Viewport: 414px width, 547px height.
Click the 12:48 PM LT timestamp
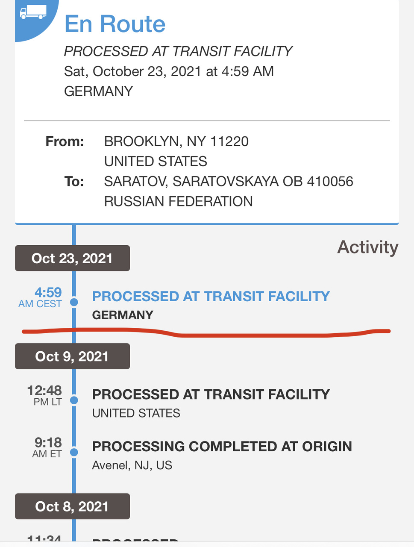click(x=44, y=395)
